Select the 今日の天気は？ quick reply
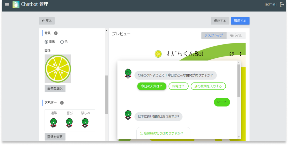288x145 pixels. pyautogui.click(x=152, y=86)
